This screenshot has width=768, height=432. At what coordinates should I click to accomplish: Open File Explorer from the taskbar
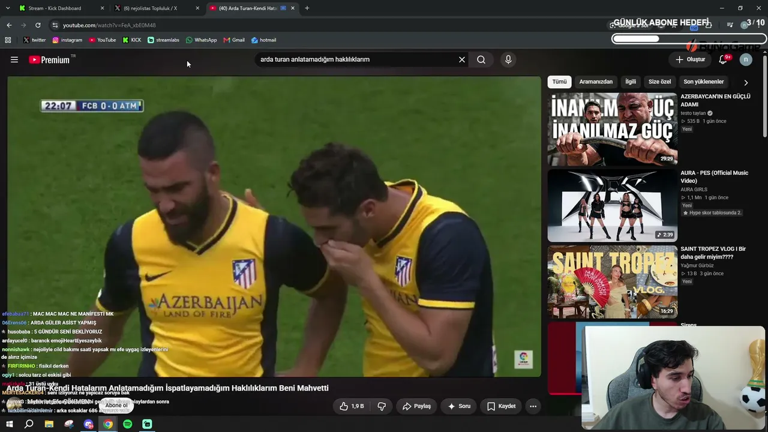click(49, 424)
